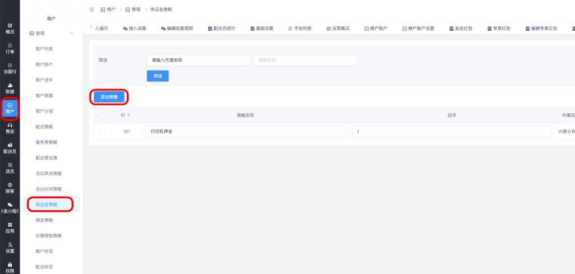Focus the 策略名称 filter input field

click(305, 60)
